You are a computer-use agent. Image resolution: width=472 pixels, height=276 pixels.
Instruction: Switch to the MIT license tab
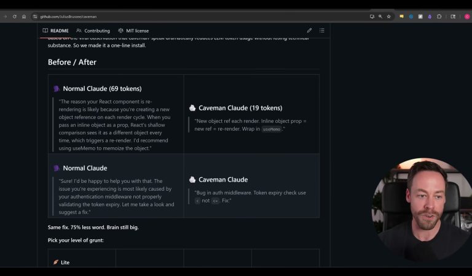point(133,31)
